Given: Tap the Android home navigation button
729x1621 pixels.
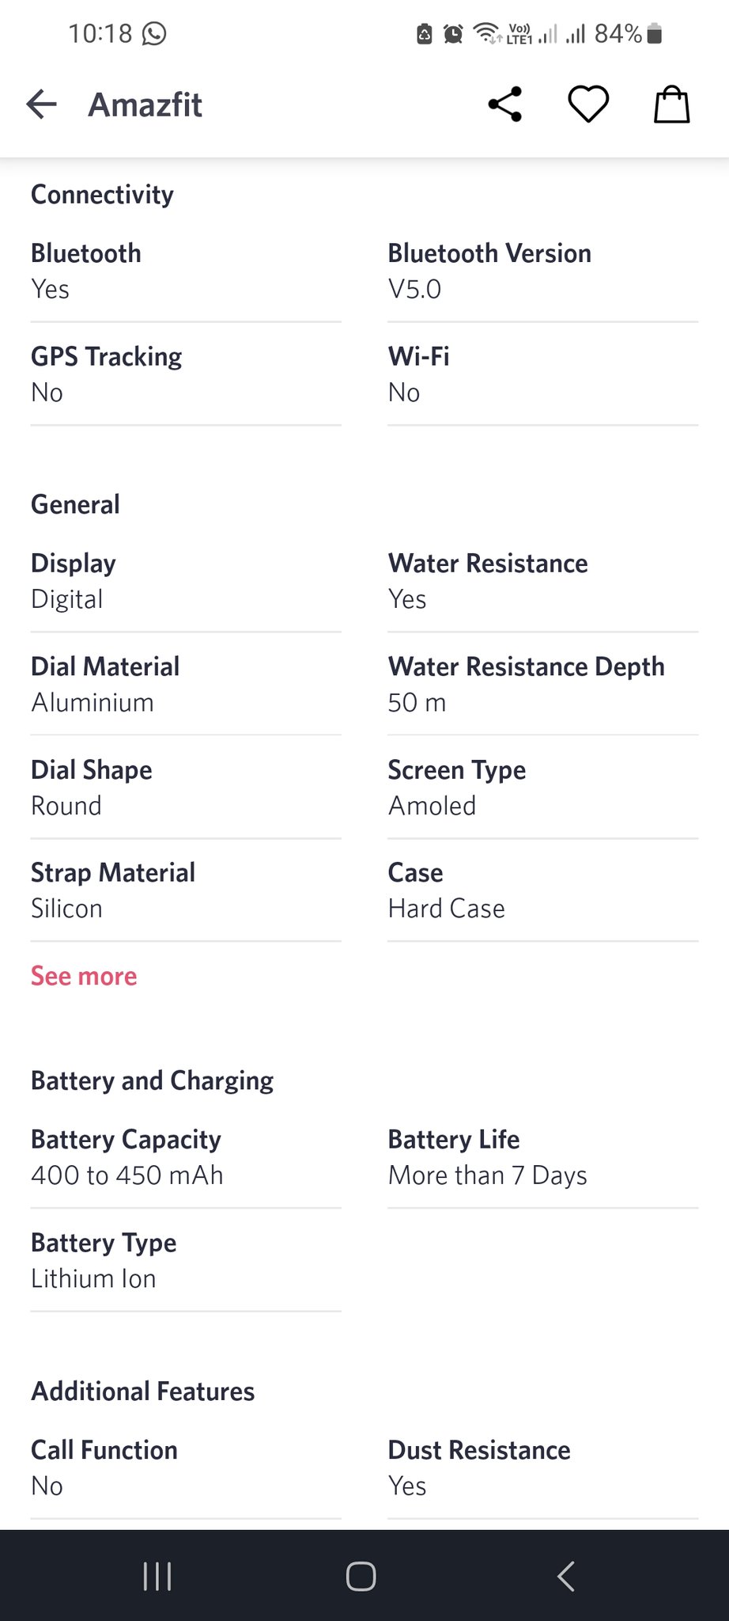Looking at the screenshot, I should click(x=361, y=1576).
